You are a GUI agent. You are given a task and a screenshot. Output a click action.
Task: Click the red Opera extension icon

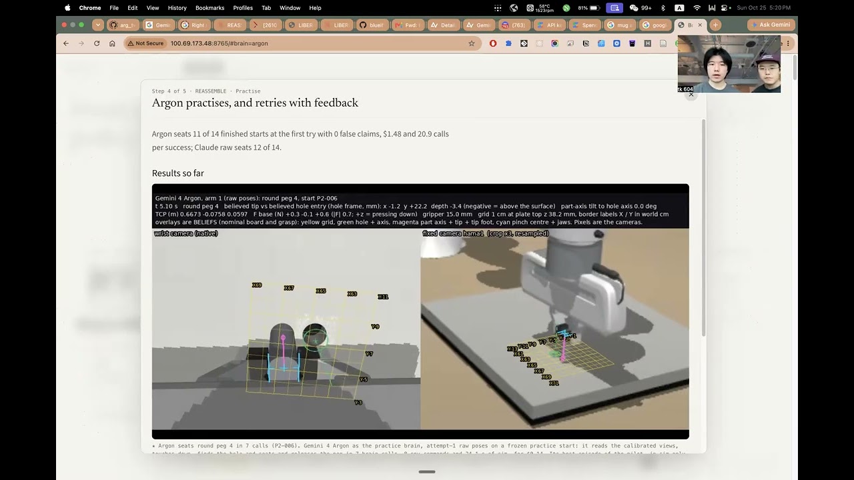[493, 43]
